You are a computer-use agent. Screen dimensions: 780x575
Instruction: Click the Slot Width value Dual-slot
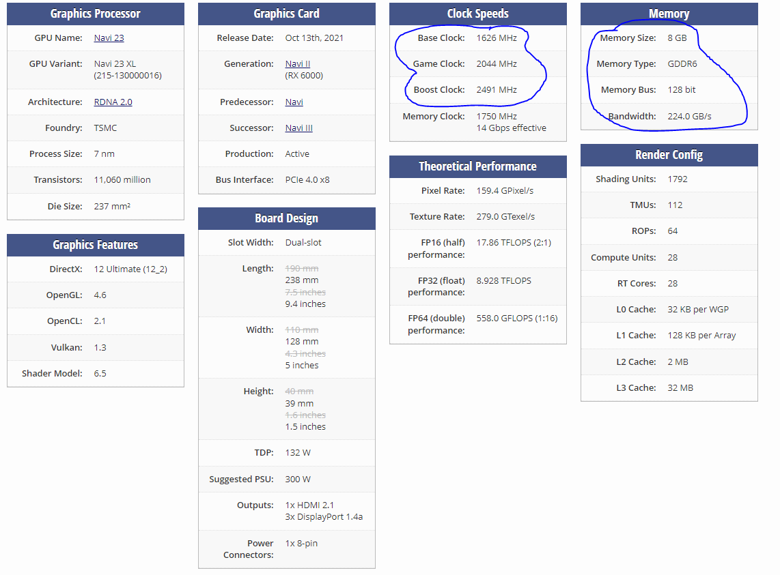303,243
